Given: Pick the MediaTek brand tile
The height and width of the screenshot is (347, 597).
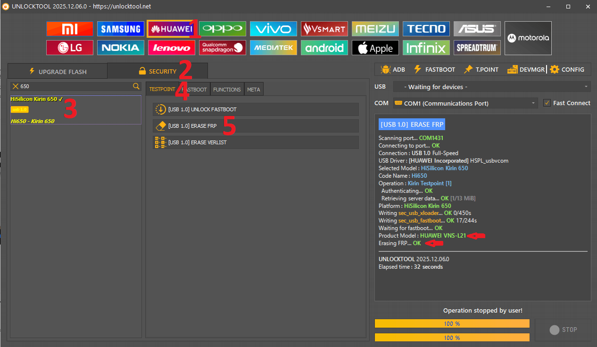Looking at the screenshot, I should tap(274, 48).
